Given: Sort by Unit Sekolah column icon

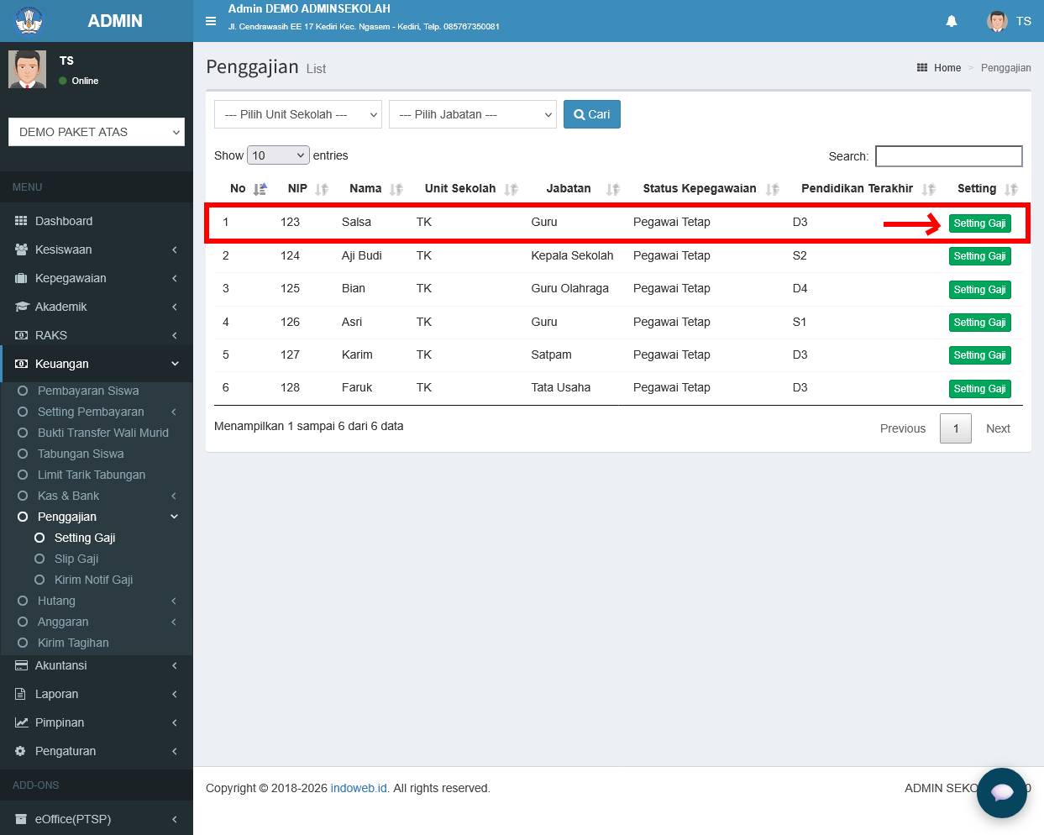Looking at the screenshot, I should tap(512, 189).
